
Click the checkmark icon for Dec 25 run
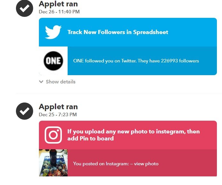(x=25, y=111)
